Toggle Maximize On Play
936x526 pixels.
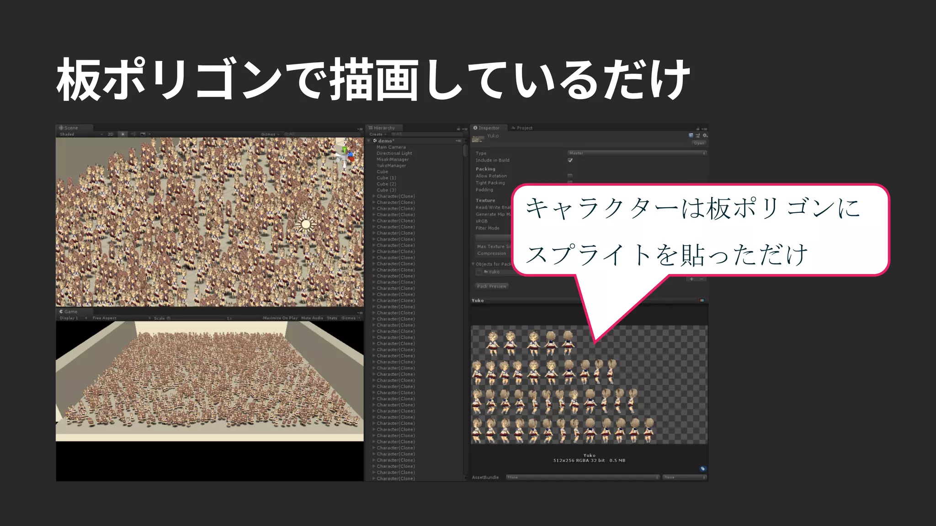point(280,318)
